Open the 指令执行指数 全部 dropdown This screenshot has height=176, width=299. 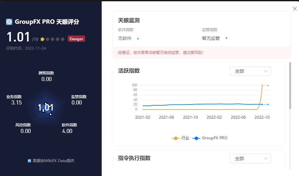pos(250,159)
